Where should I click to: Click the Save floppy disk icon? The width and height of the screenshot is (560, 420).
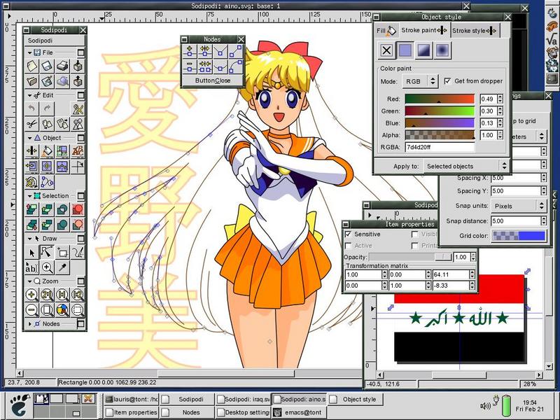tap(47, 66)
